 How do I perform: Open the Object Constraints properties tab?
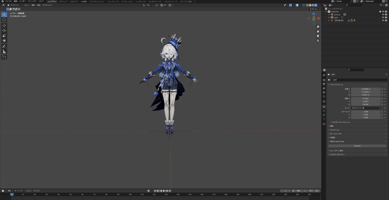324,115
